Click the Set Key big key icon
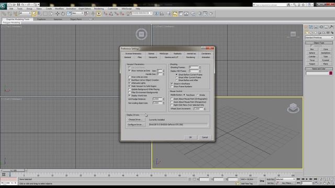The height and width of the screenshot is (188, 335). (x=262, y=181)
